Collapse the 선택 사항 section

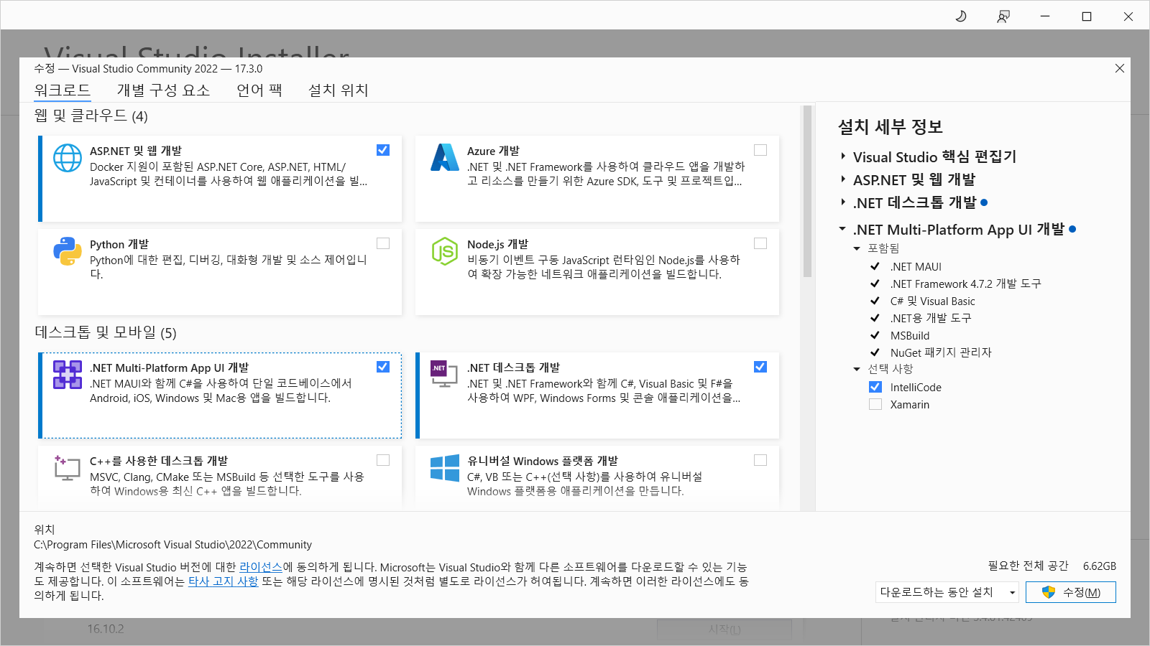[857, 369]
